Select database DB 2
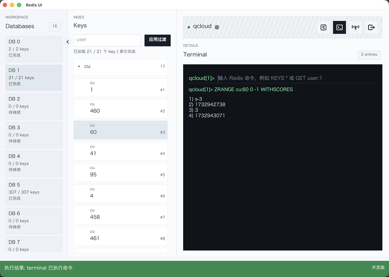Screen dimensions: 389x277 [x=34, y=106]
